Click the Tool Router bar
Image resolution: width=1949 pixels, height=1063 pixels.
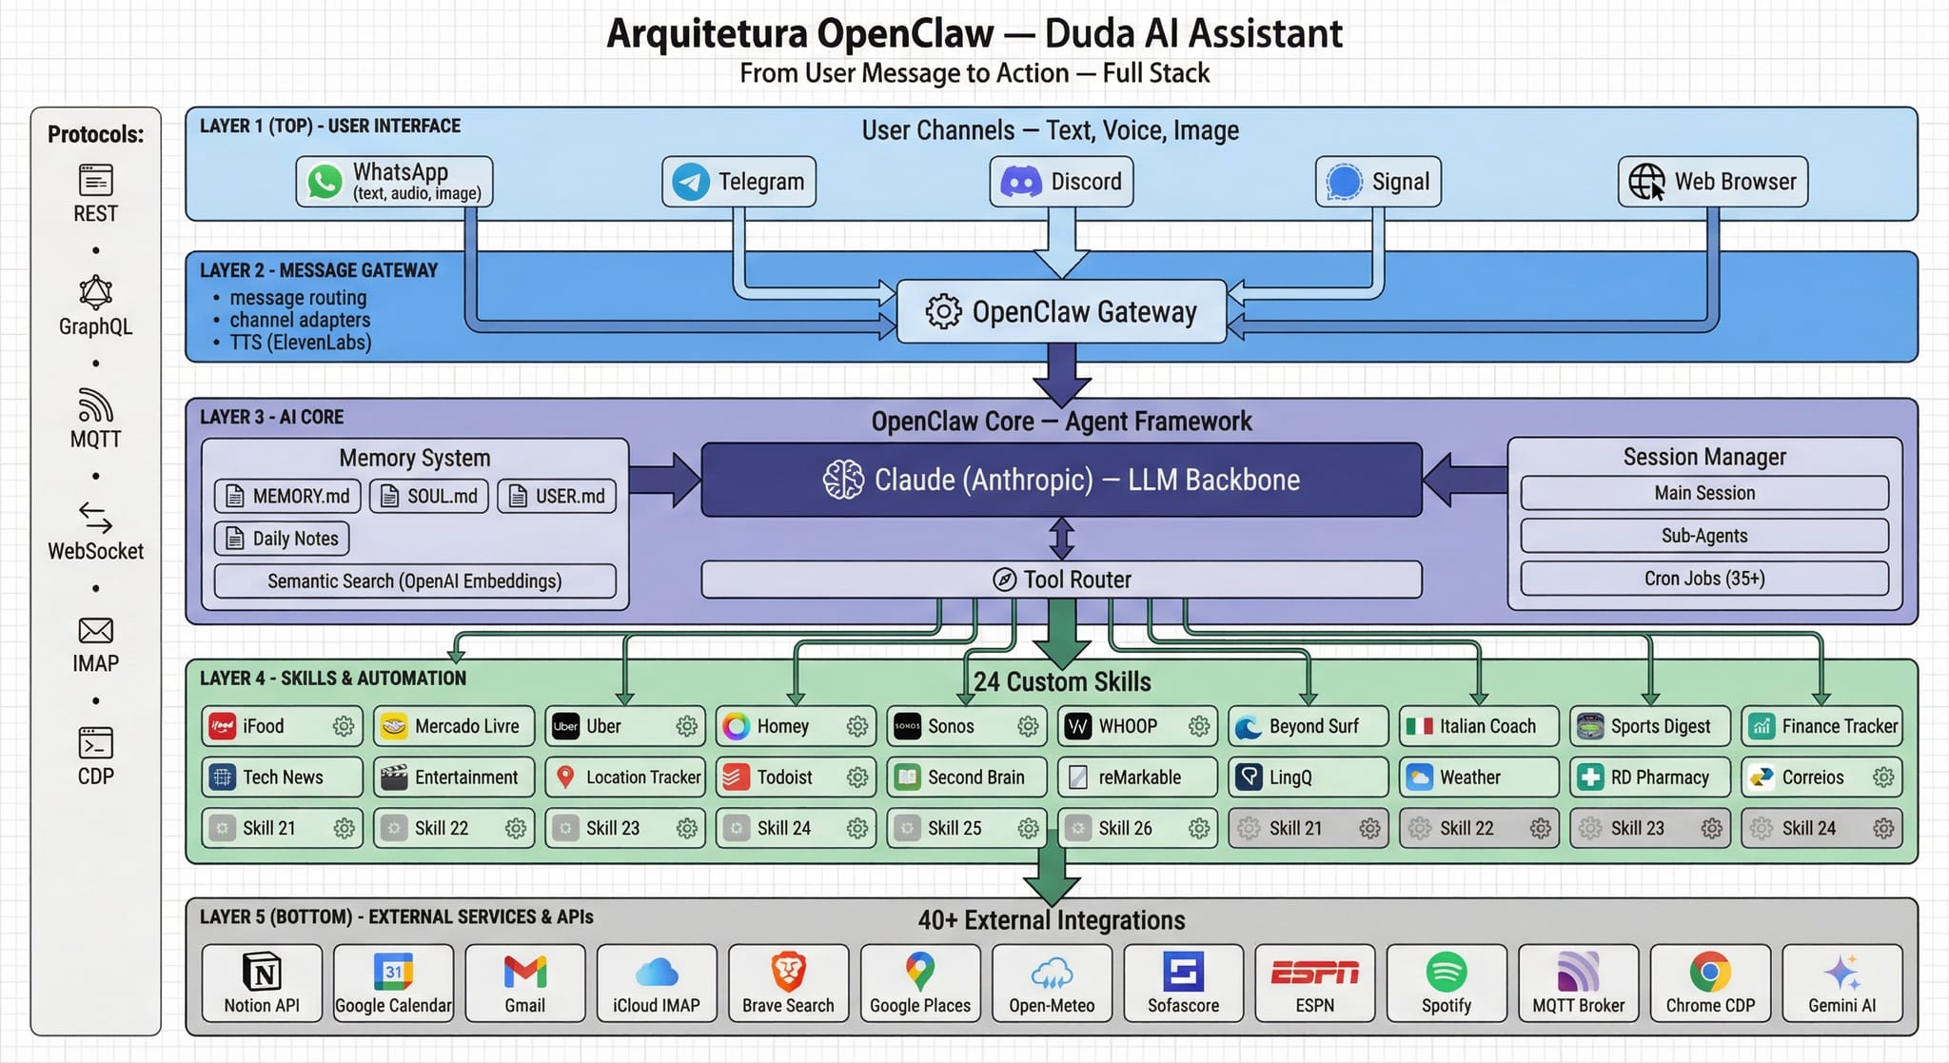(x=1061, y=580)
